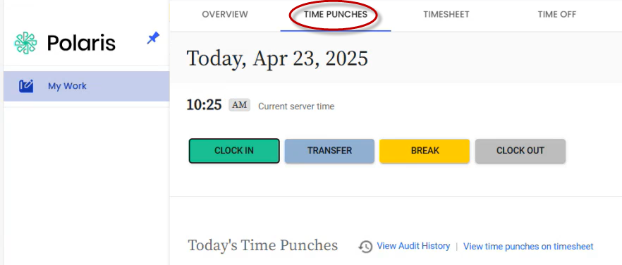Click the AM badge beside the time
This screenshot has height=265, width=622.
(240, 105)
